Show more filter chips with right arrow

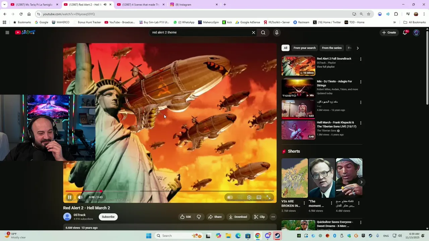coord(358,48)
